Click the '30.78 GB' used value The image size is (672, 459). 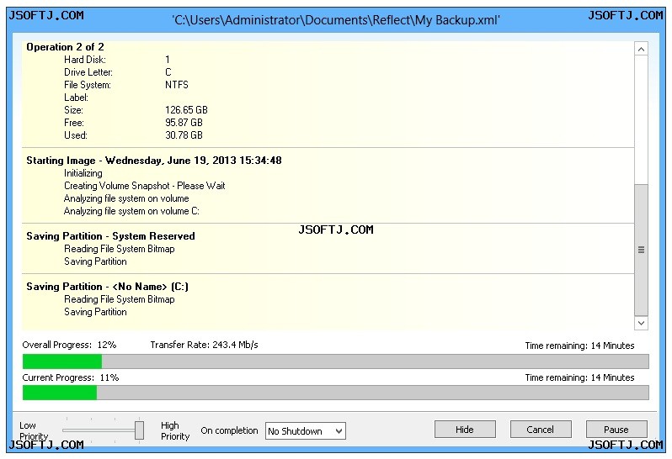coord(184,135)
